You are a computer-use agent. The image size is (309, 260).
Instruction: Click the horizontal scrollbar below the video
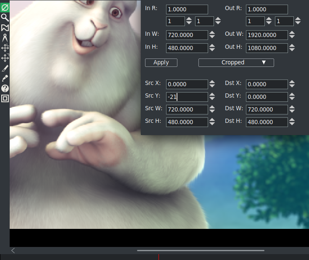(x=201, y=251)
